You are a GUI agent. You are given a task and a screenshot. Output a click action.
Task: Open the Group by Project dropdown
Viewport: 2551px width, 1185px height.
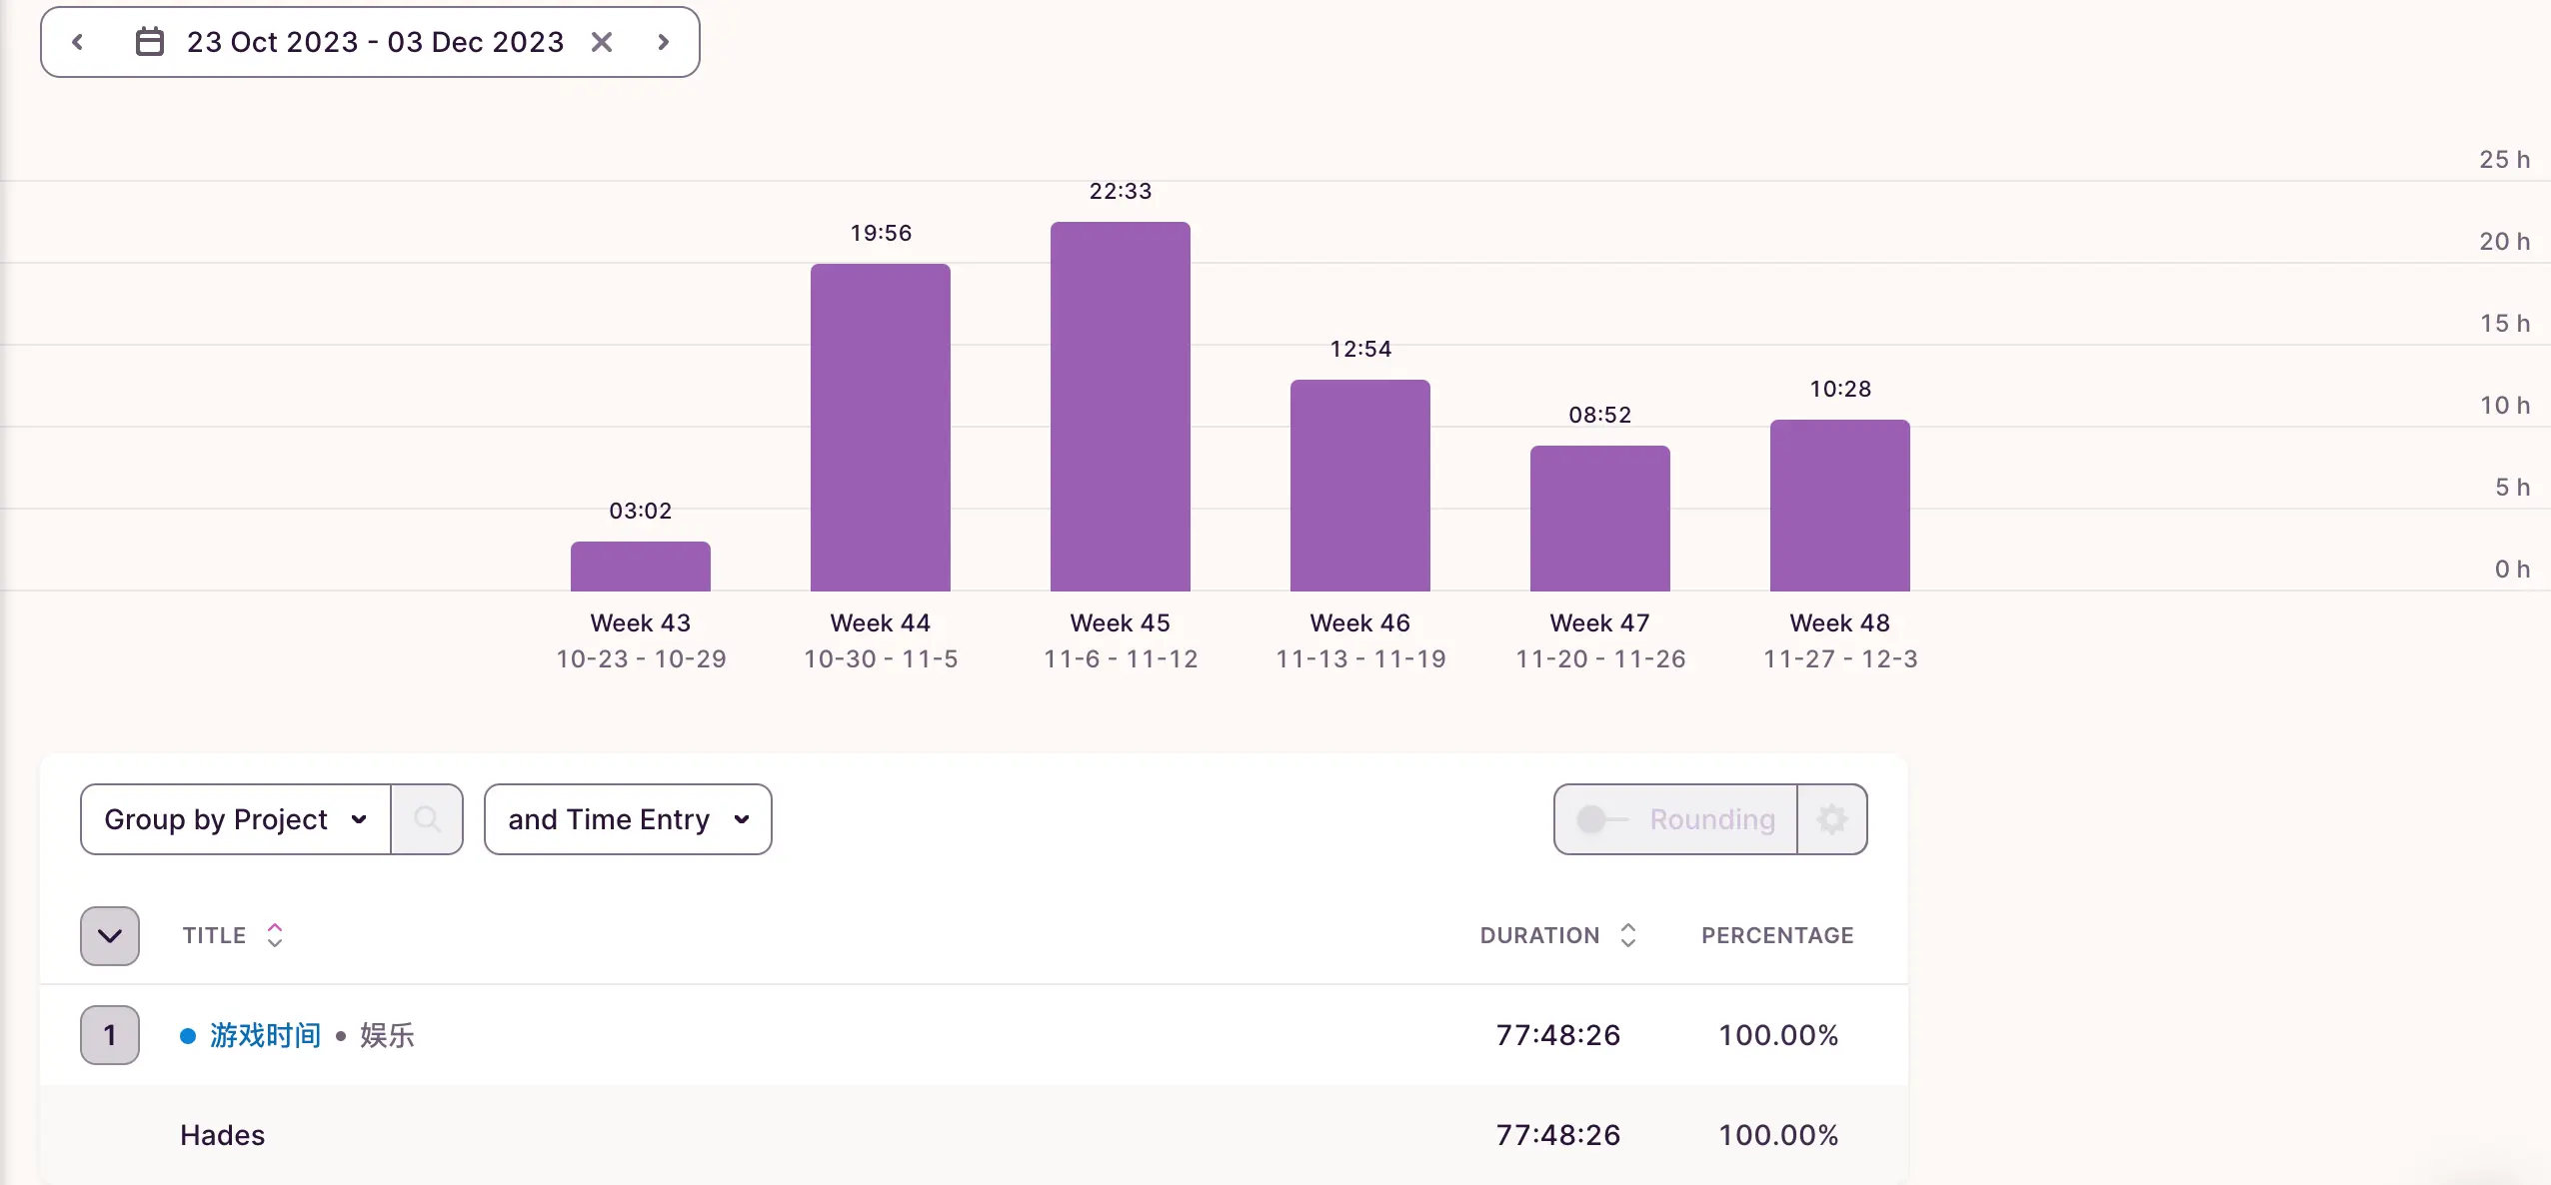pyautogui.click(x=235, y=819)
